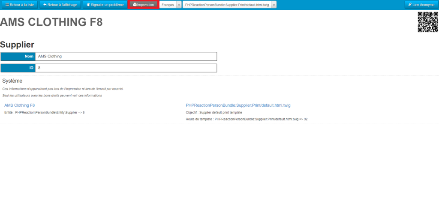Viewport: 439px width, 198px height.
Task: Click the Nom field containing AMS Clothing
Action: coord(126,56)
